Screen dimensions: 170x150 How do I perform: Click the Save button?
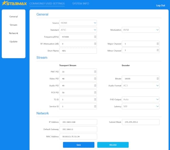[79, 145]
